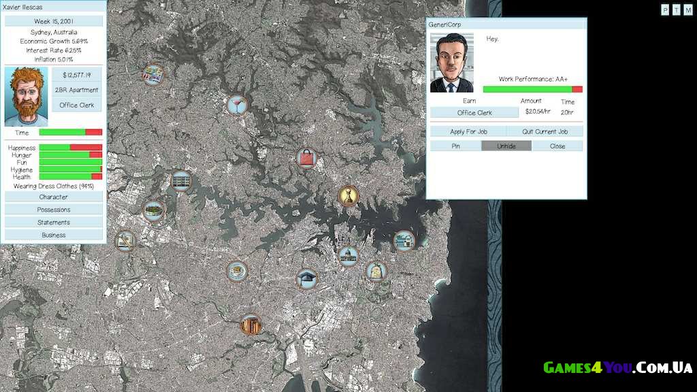
Task: Select the domed government building icon
Action: (x=348, y=256)
